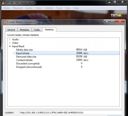
Task: Minimize the VLC media player window
Action: (109, 2)
